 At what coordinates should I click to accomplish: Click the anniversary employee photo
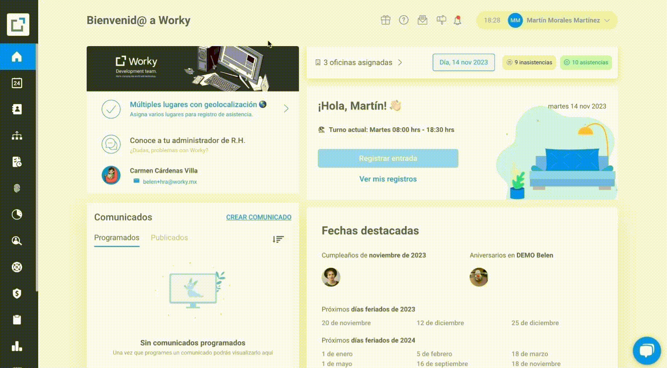tap(479, 277)
